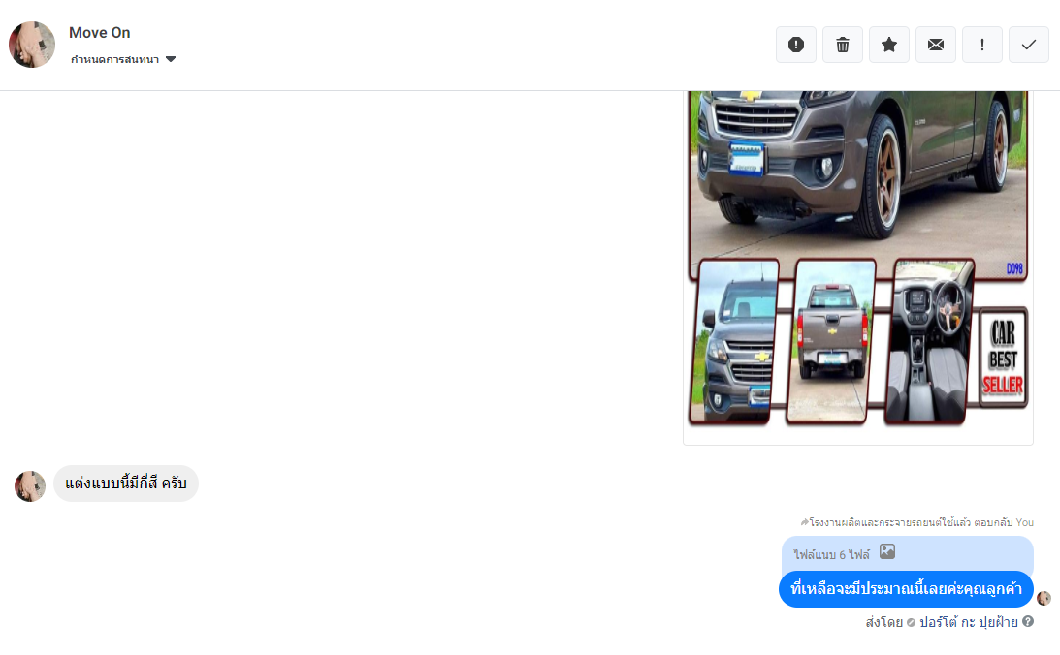Open the truck interior steering wheel thumbnail
The width and height of the screenshot is (1060, 655).
coord(929,341)
